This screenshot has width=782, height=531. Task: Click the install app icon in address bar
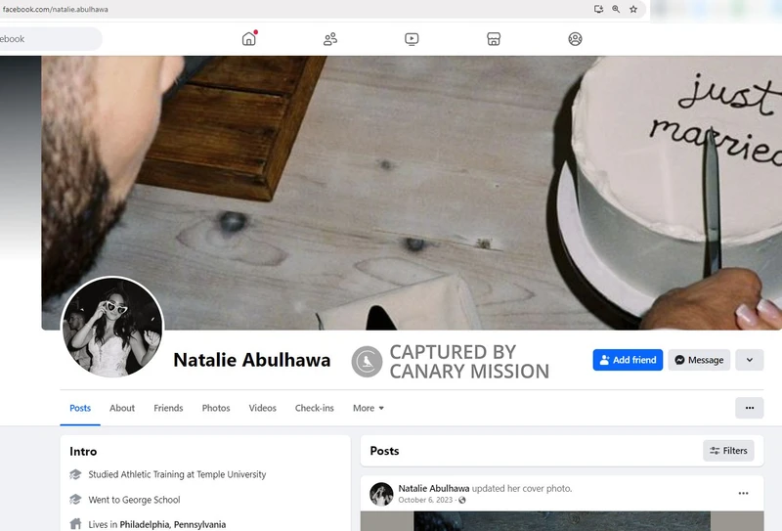598,9
